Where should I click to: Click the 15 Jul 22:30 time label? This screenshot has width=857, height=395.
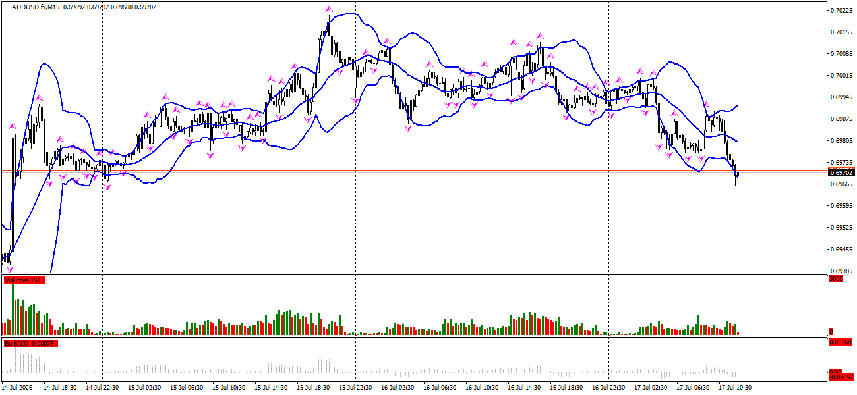pyautogui.click(x=355, y=388)
